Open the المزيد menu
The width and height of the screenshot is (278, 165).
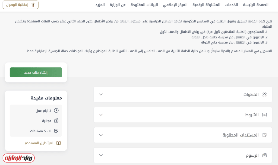(x=100, y=5)
